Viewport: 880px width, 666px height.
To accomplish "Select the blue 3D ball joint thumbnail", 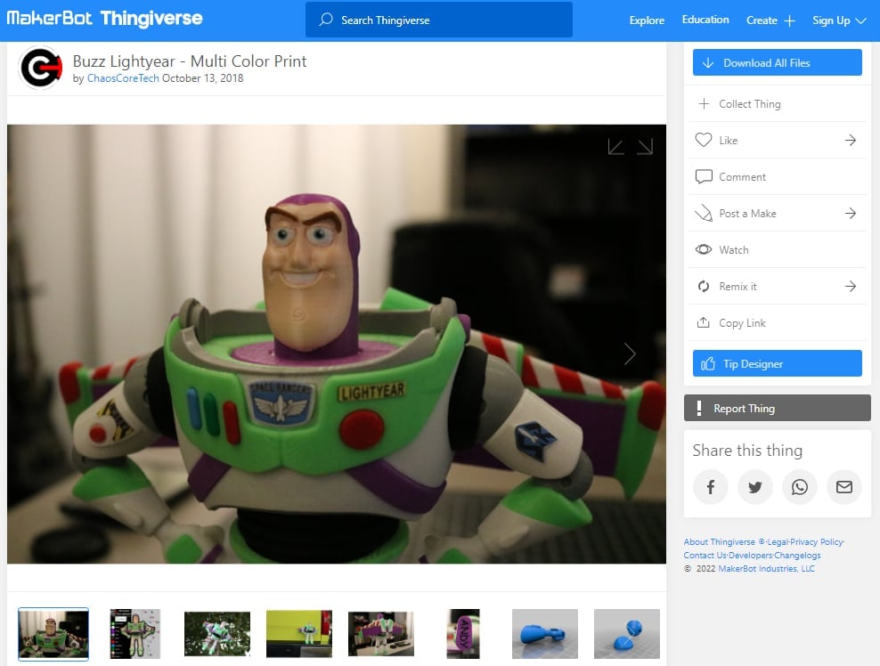I will pos(627,634).
